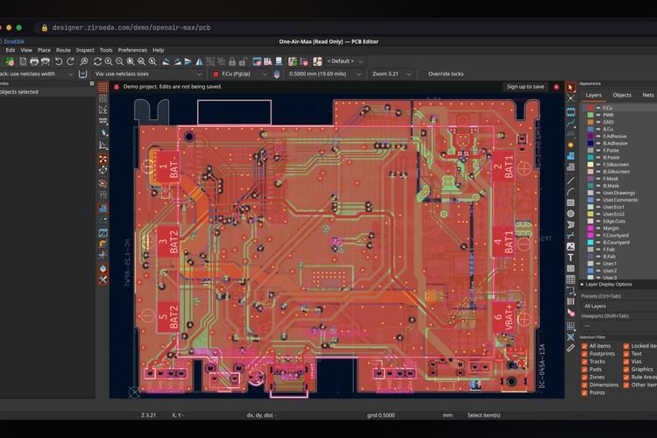Viewport: 657px width, 438px height.
Task: Choose the draw line tool
Action: [x=570, y=180]
